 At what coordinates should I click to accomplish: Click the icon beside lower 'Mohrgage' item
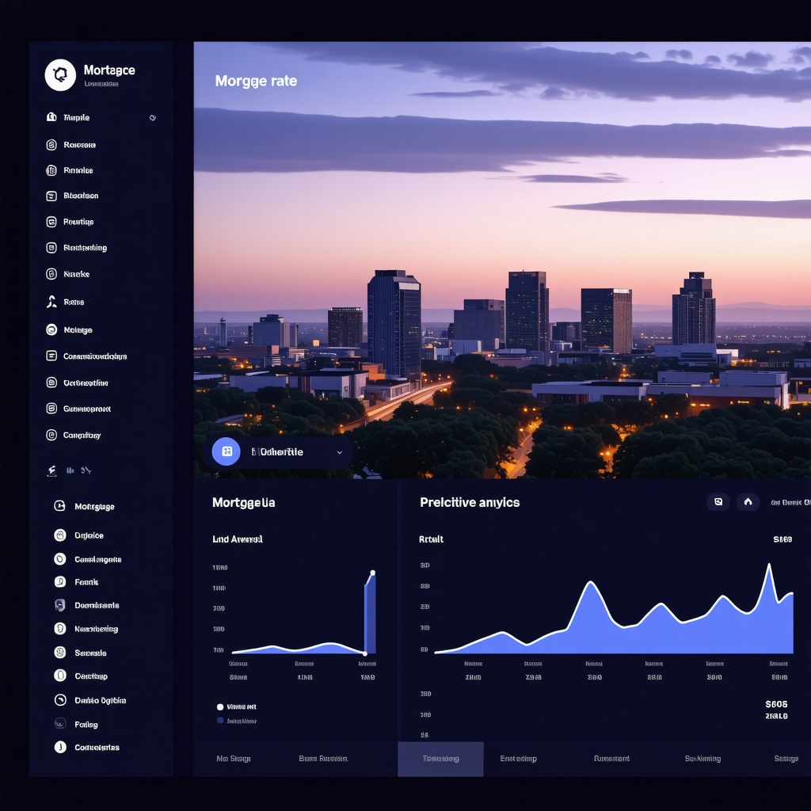[60, 506]
